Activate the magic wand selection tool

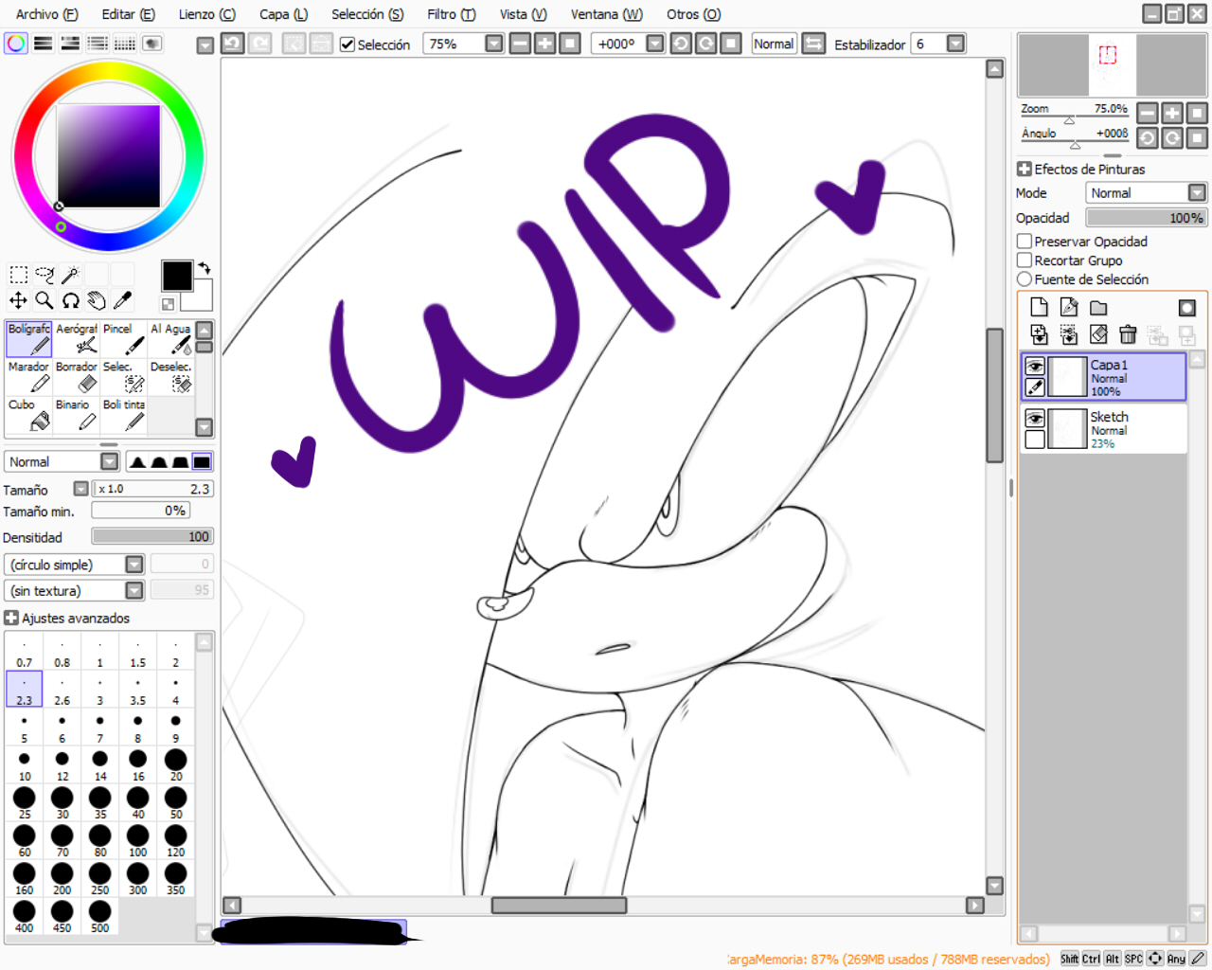[x=70, y=275]
